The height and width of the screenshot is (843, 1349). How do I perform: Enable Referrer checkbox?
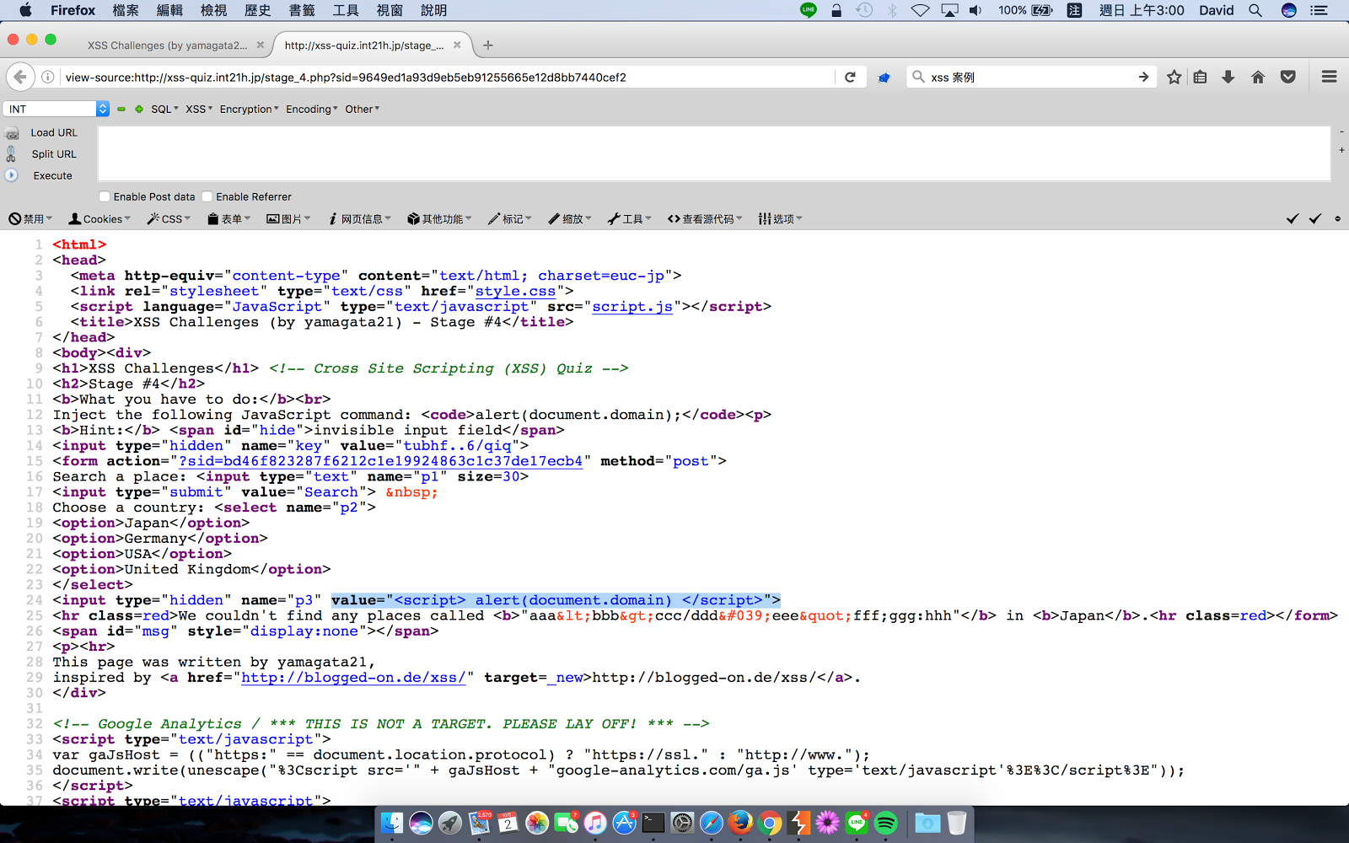[207, 196]
